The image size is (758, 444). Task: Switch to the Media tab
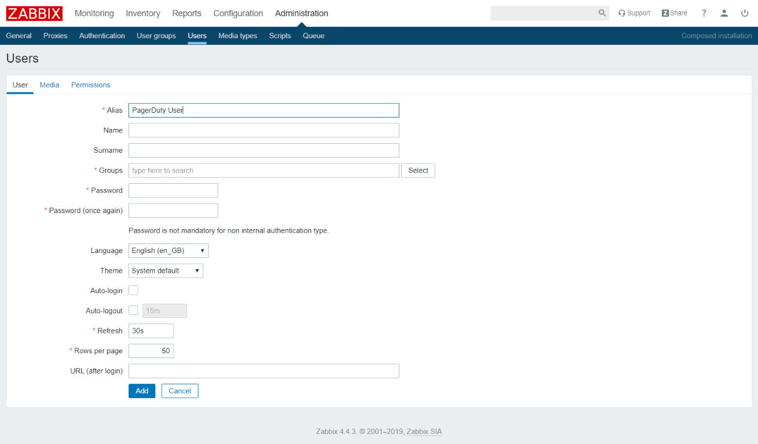49,85
